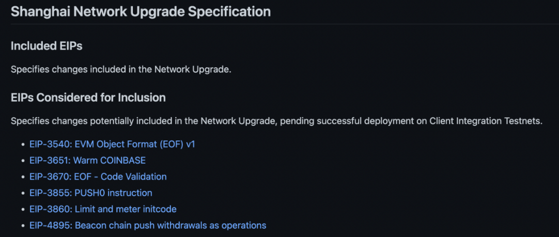
Task: Click the bullet point beside EIP-4895
Action: [23, 226]
